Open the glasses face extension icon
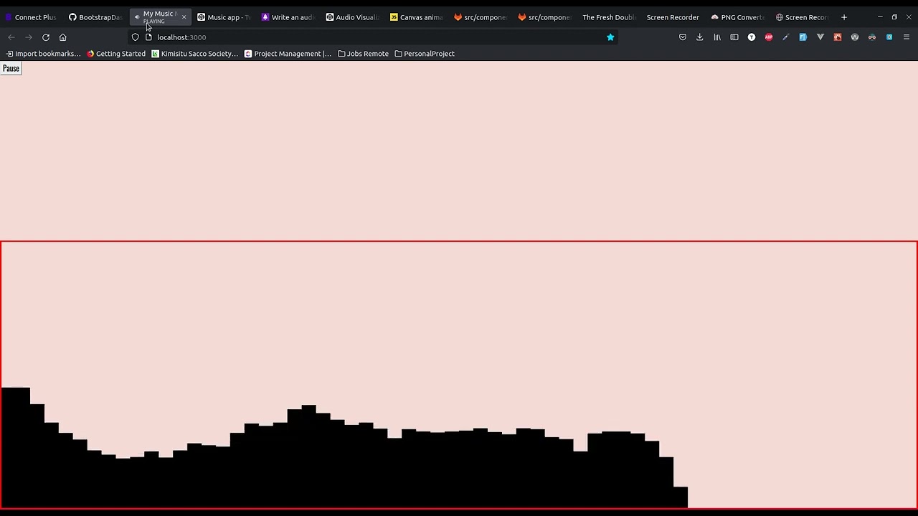The image size is (918, 516). tap(872, 37)
